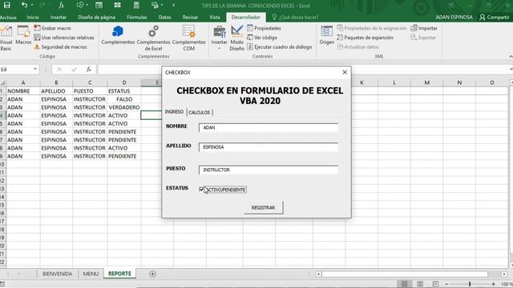Click the Compartir button
The image size is (513, 288).
494,18
